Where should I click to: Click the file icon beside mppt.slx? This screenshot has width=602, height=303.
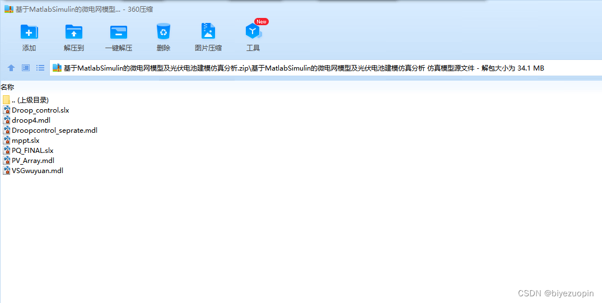6,141
